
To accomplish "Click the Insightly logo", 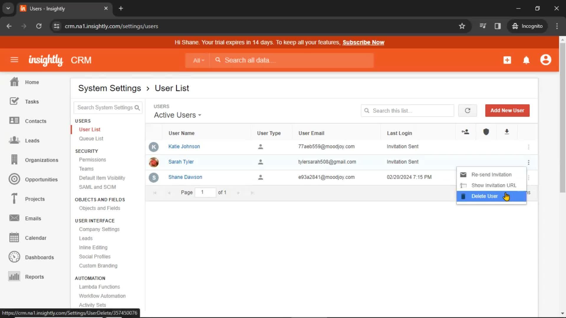I will click(x=46, y=60).
